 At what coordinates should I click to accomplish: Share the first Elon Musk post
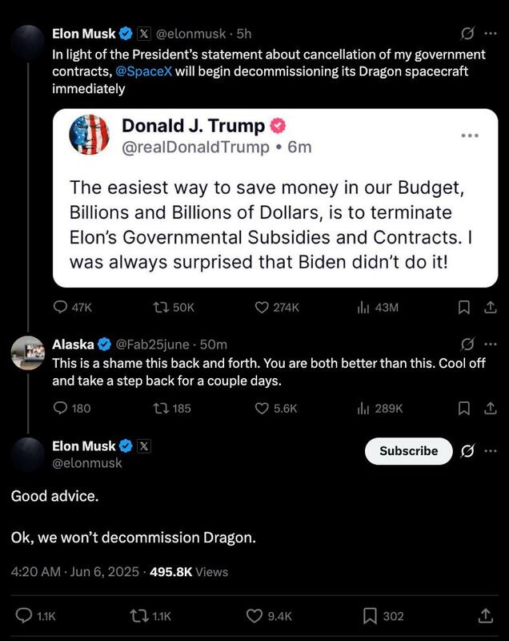pyautogui.click(x=491, y=308)
